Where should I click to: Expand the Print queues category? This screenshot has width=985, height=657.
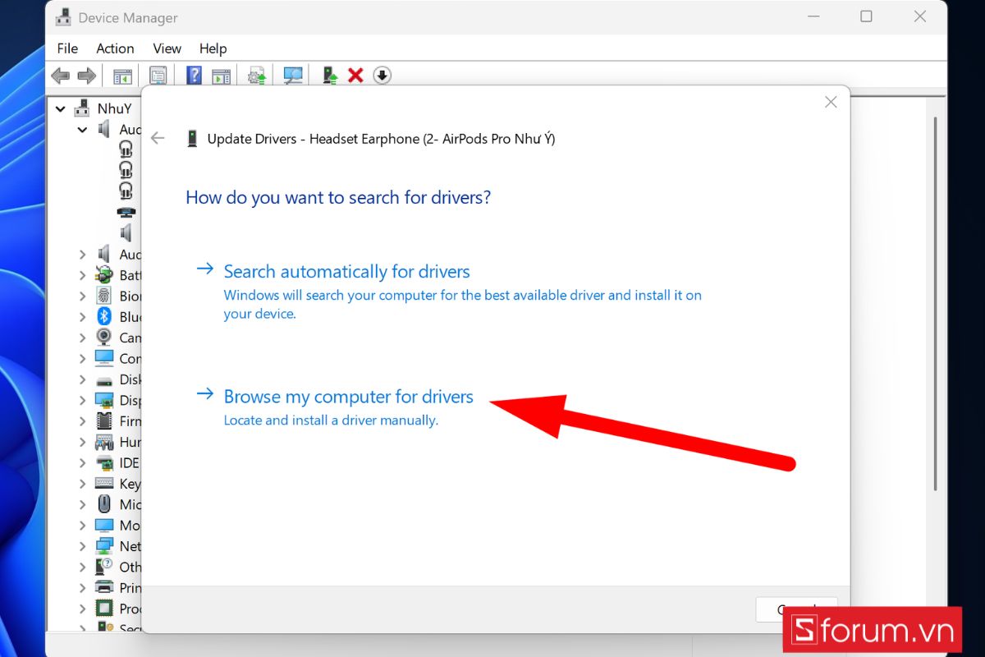click(82, 588)
